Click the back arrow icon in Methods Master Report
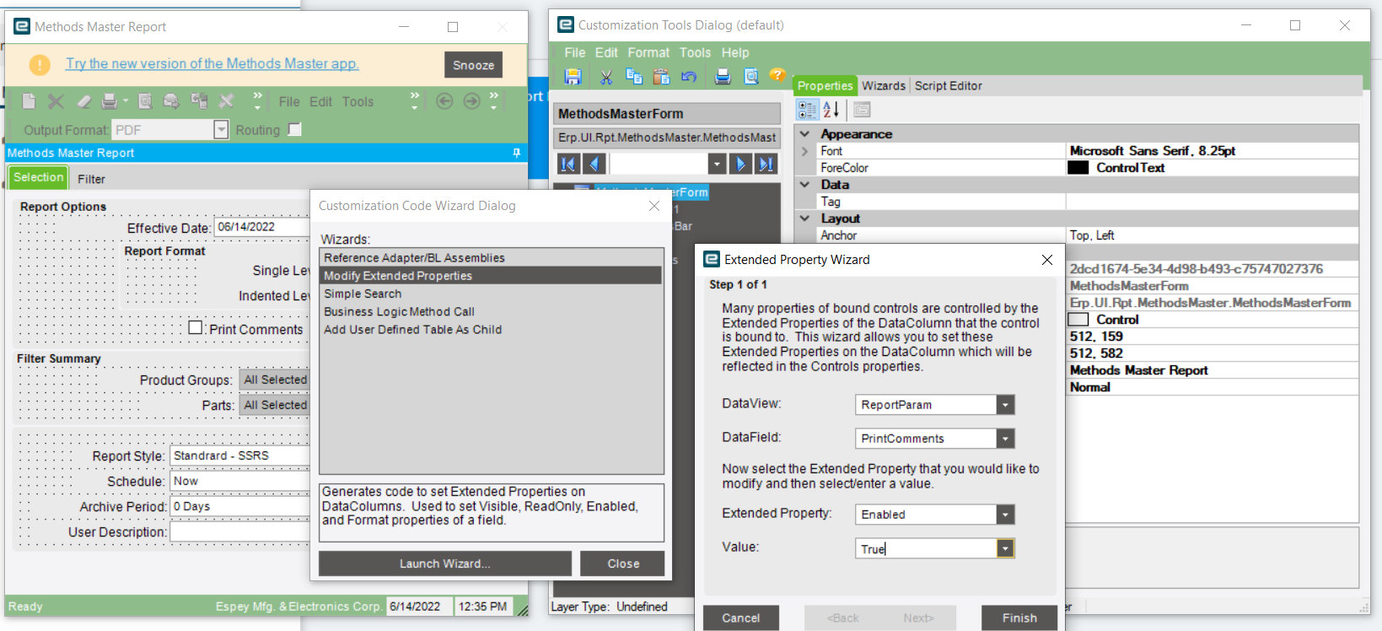1382x631 pixels. (x=444, y=101)
